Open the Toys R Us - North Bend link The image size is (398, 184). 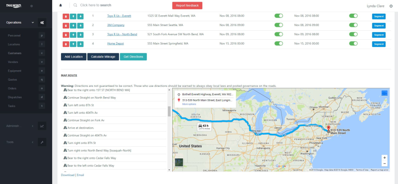point(122,34)
